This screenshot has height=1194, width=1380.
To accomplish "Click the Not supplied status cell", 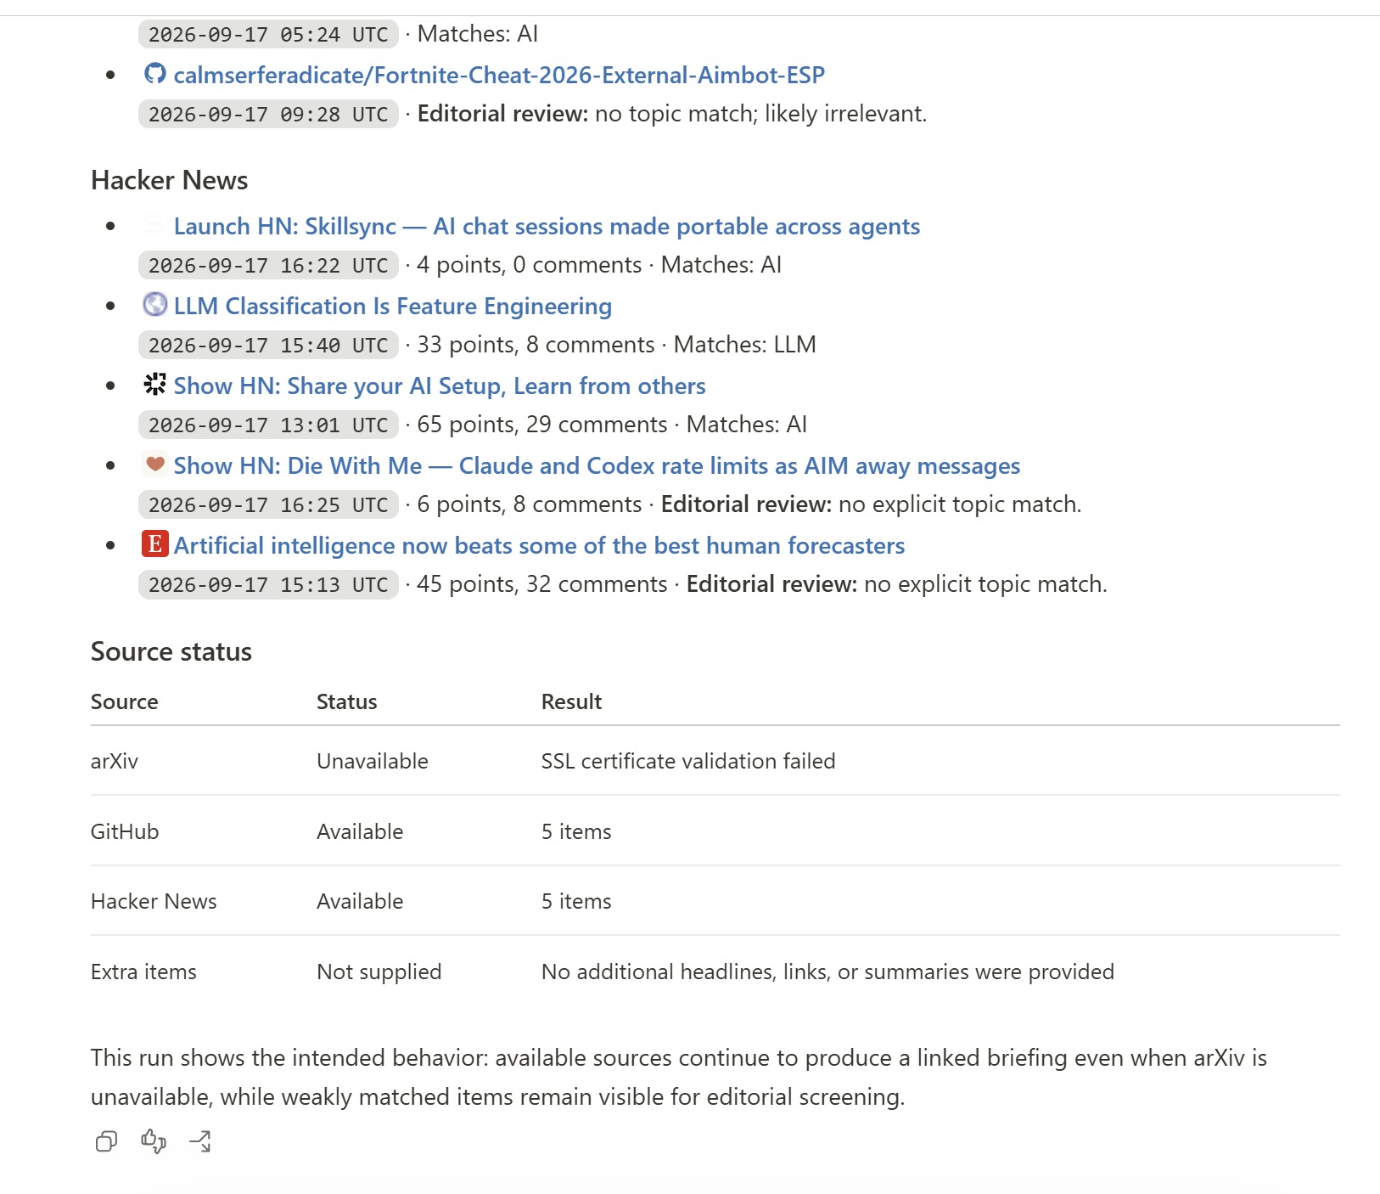I will pos(379,972).
